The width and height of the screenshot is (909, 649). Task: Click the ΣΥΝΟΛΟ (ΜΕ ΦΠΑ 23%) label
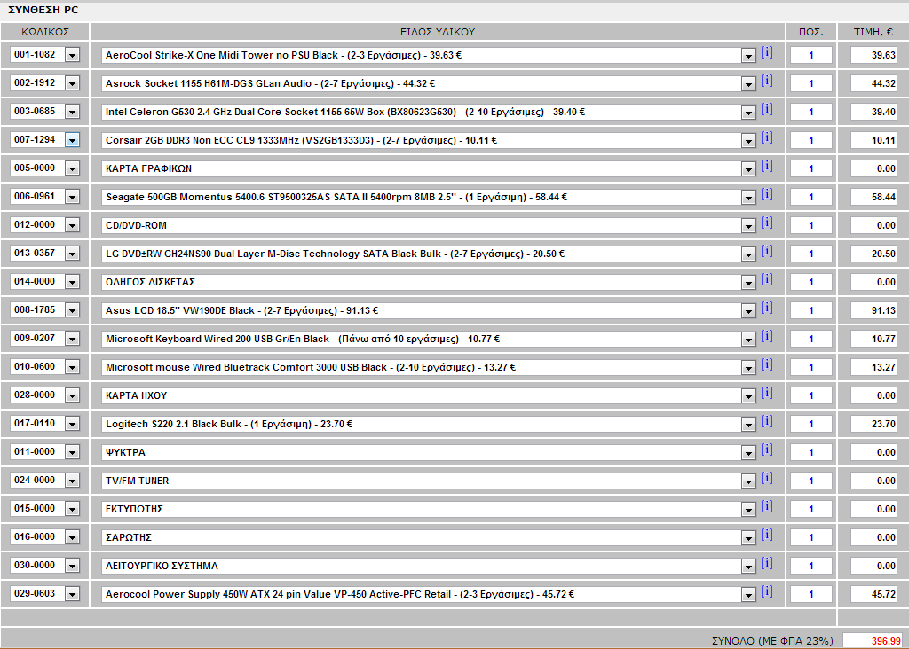point(772,641)
